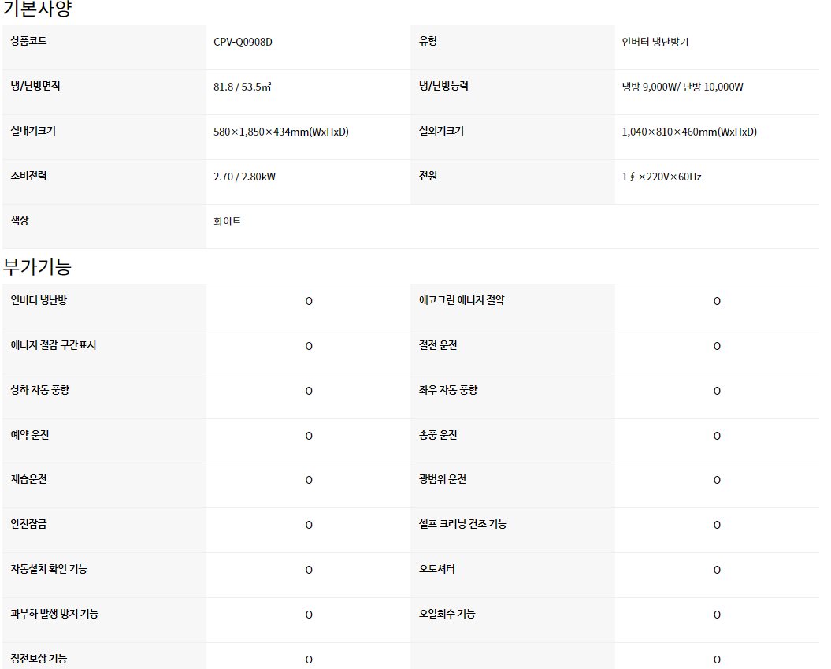831x669 pixels.
Task: Click the 절전 운전 label
Action: click(438, 345)
